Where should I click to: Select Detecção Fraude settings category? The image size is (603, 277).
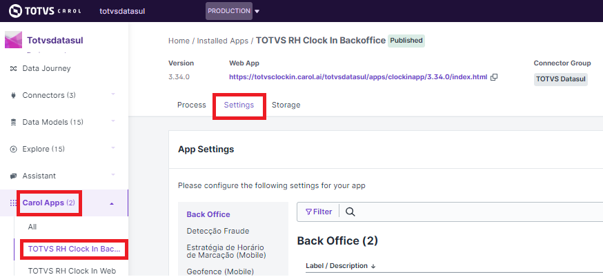(x=218, y=231)
